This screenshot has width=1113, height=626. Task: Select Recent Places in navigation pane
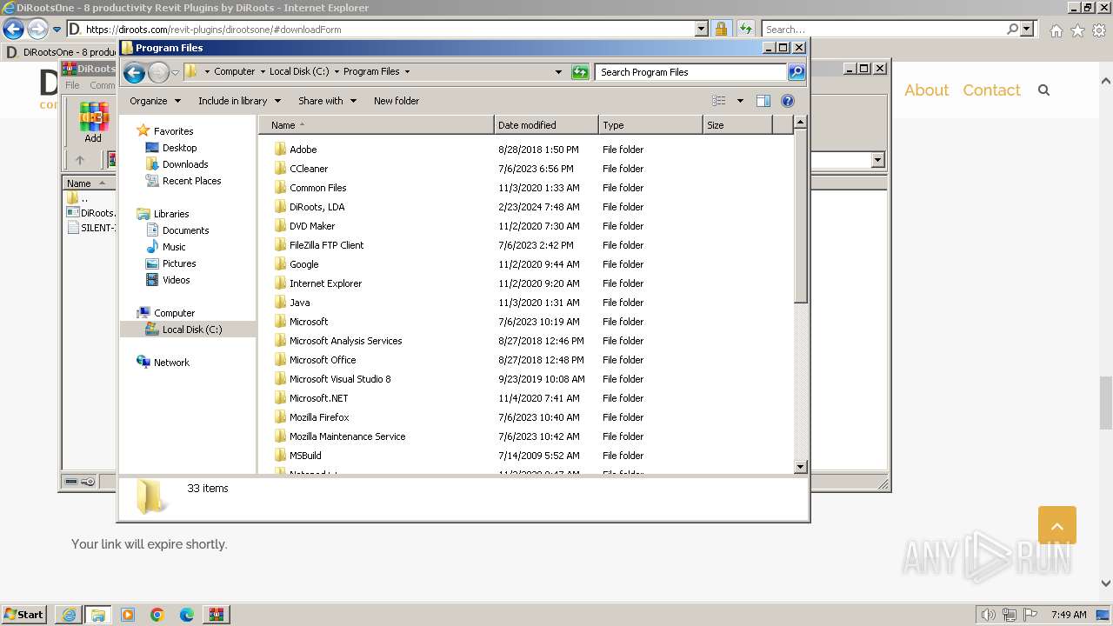pos(191,181)
